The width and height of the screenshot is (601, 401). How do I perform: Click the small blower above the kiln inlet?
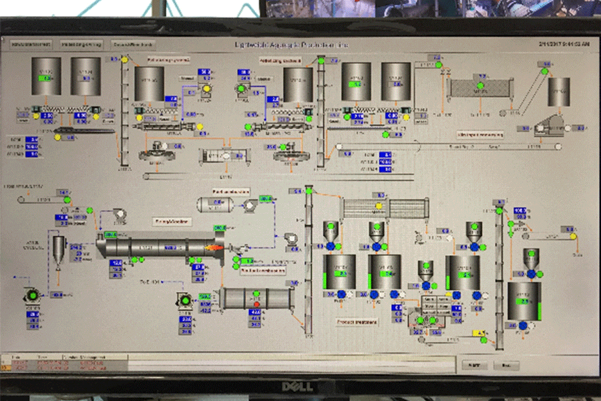tap(120, 215)
